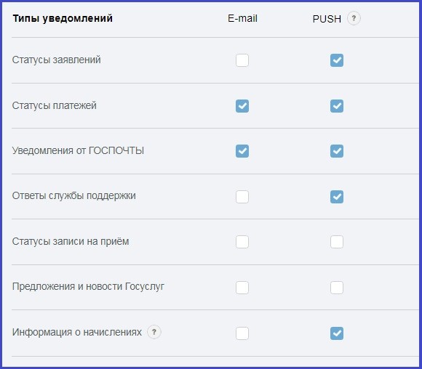Disable PUSH for Статусы заявлений
The height and width of the screenshot is (369, 422).
tap(337, 60)
